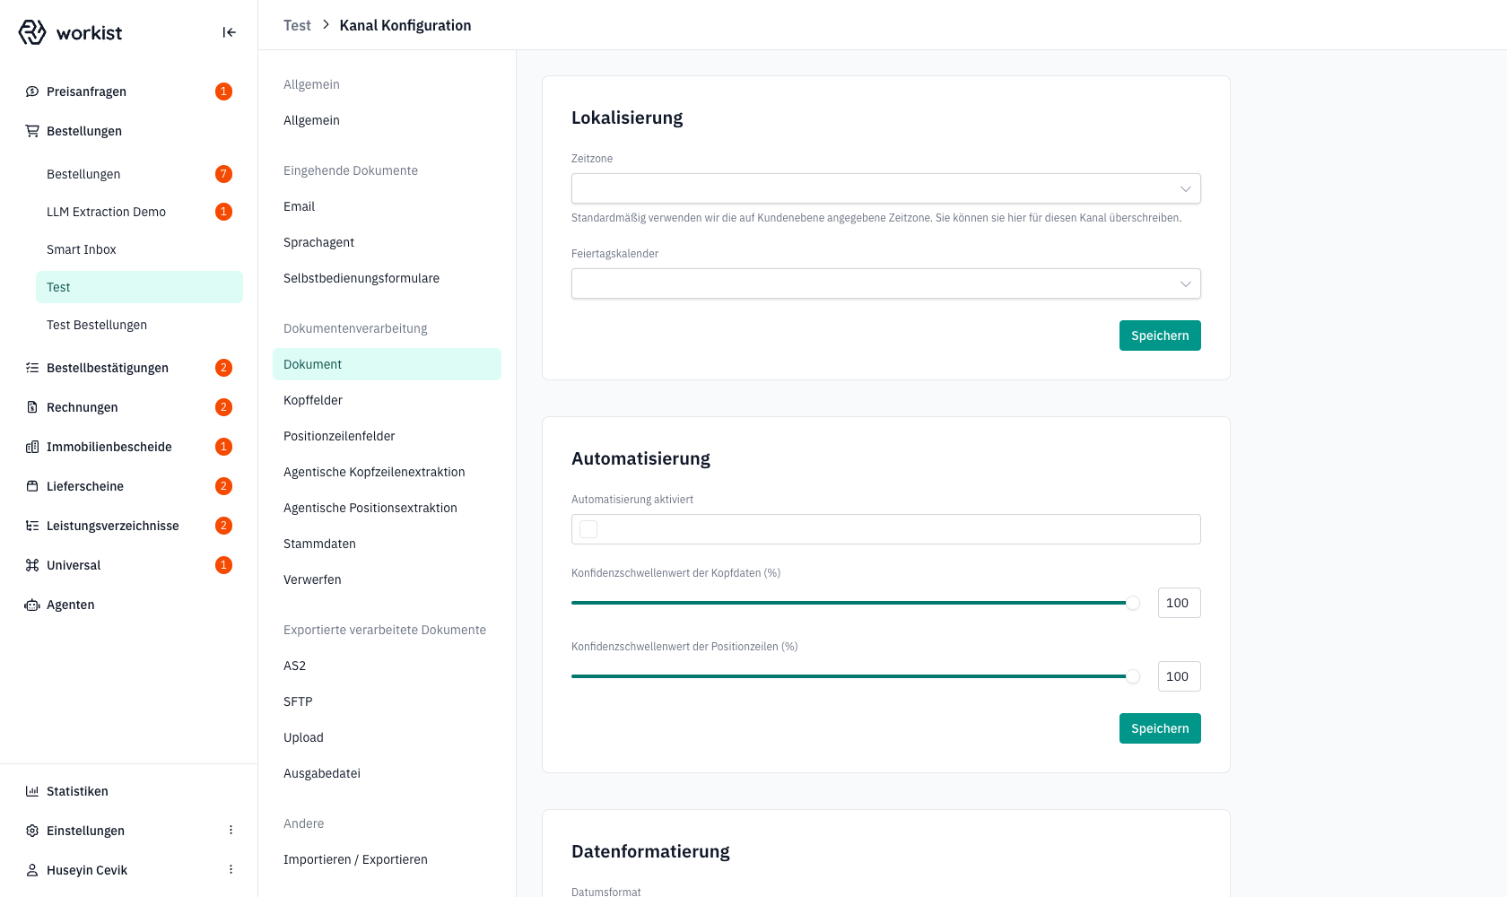1507x897 pixels.
Task: Open the Email settings page
Action: (387, 206)
